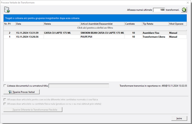Sort by Articol Asamblat/Dezasamblat column header
192x124 pixels.
click(102, 24)
